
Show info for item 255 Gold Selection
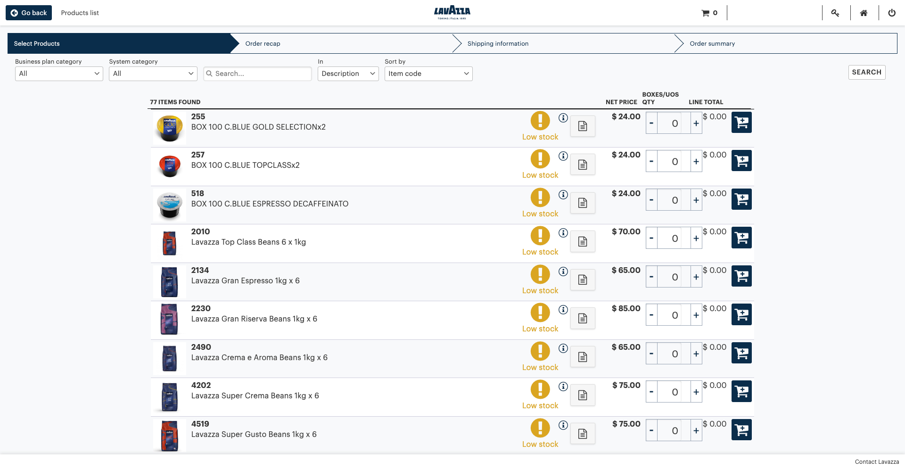(563, 118)
